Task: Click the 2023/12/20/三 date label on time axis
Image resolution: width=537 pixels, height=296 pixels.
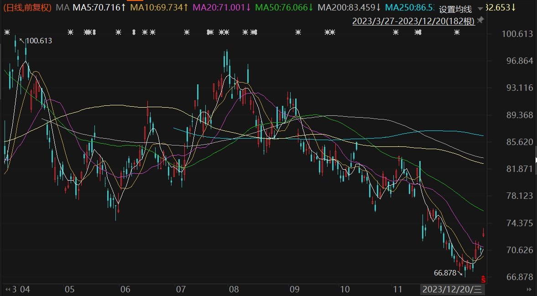Action: [453, 289]
